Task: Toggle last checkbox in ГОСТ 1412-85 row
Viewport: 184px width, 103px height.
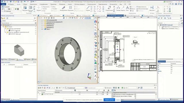Action: point(107,94)
